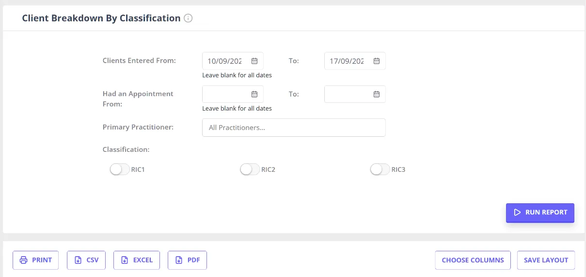Click the SAVE LAYOUT button
This screenshot has width=586, height=277.
pyautogui.click(x=546, y=260)
